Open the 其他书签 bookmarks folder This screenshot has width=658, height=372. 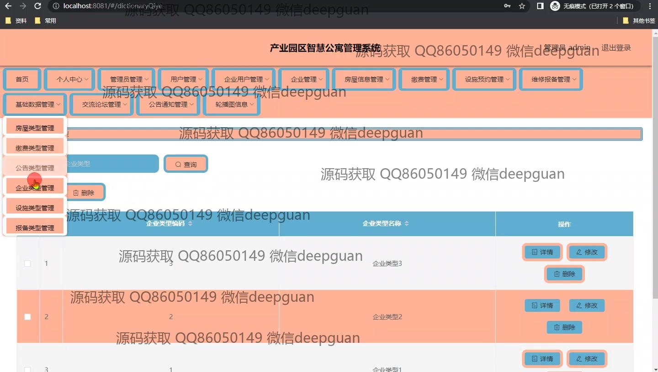point(639,21)
